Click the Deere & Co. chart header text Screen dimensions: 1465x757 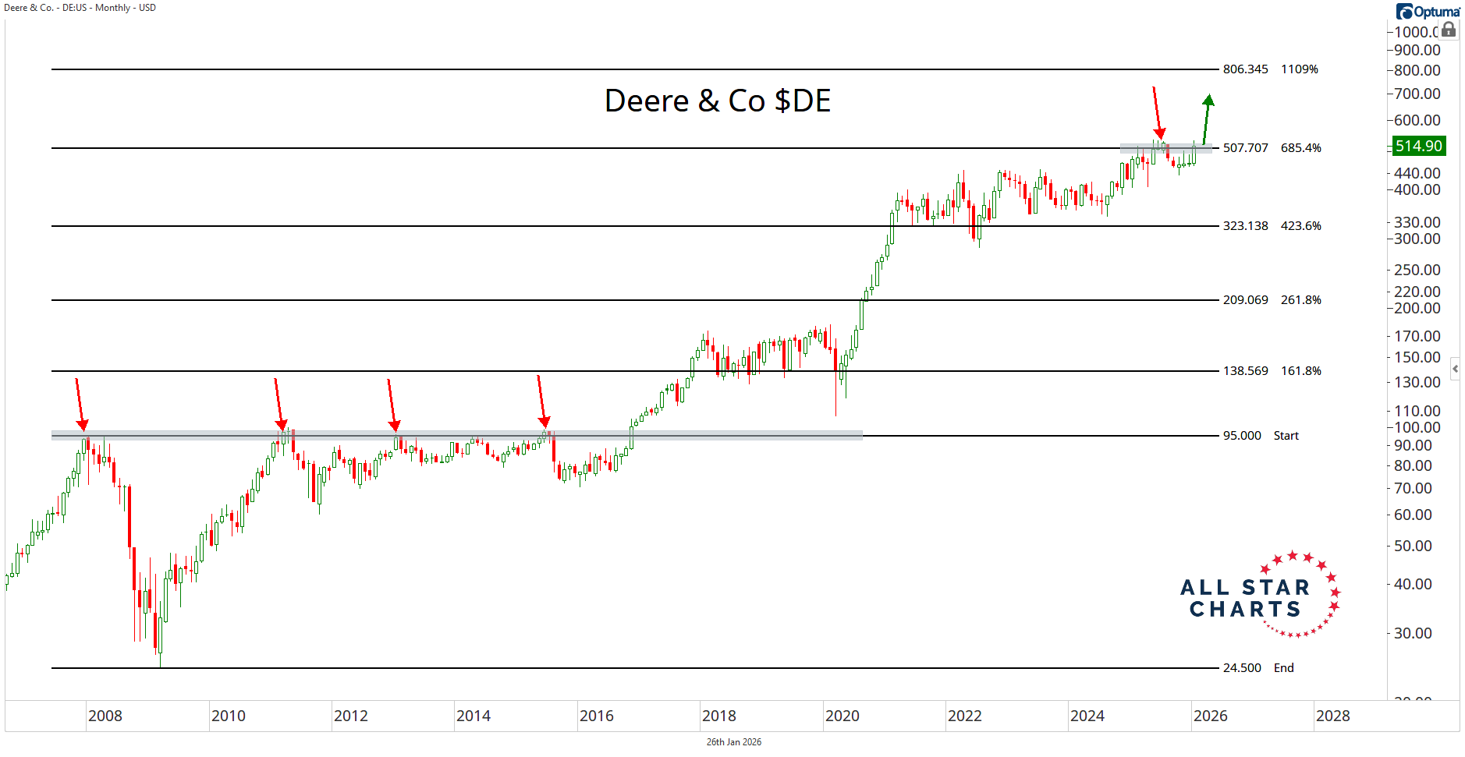coord(80,8)
